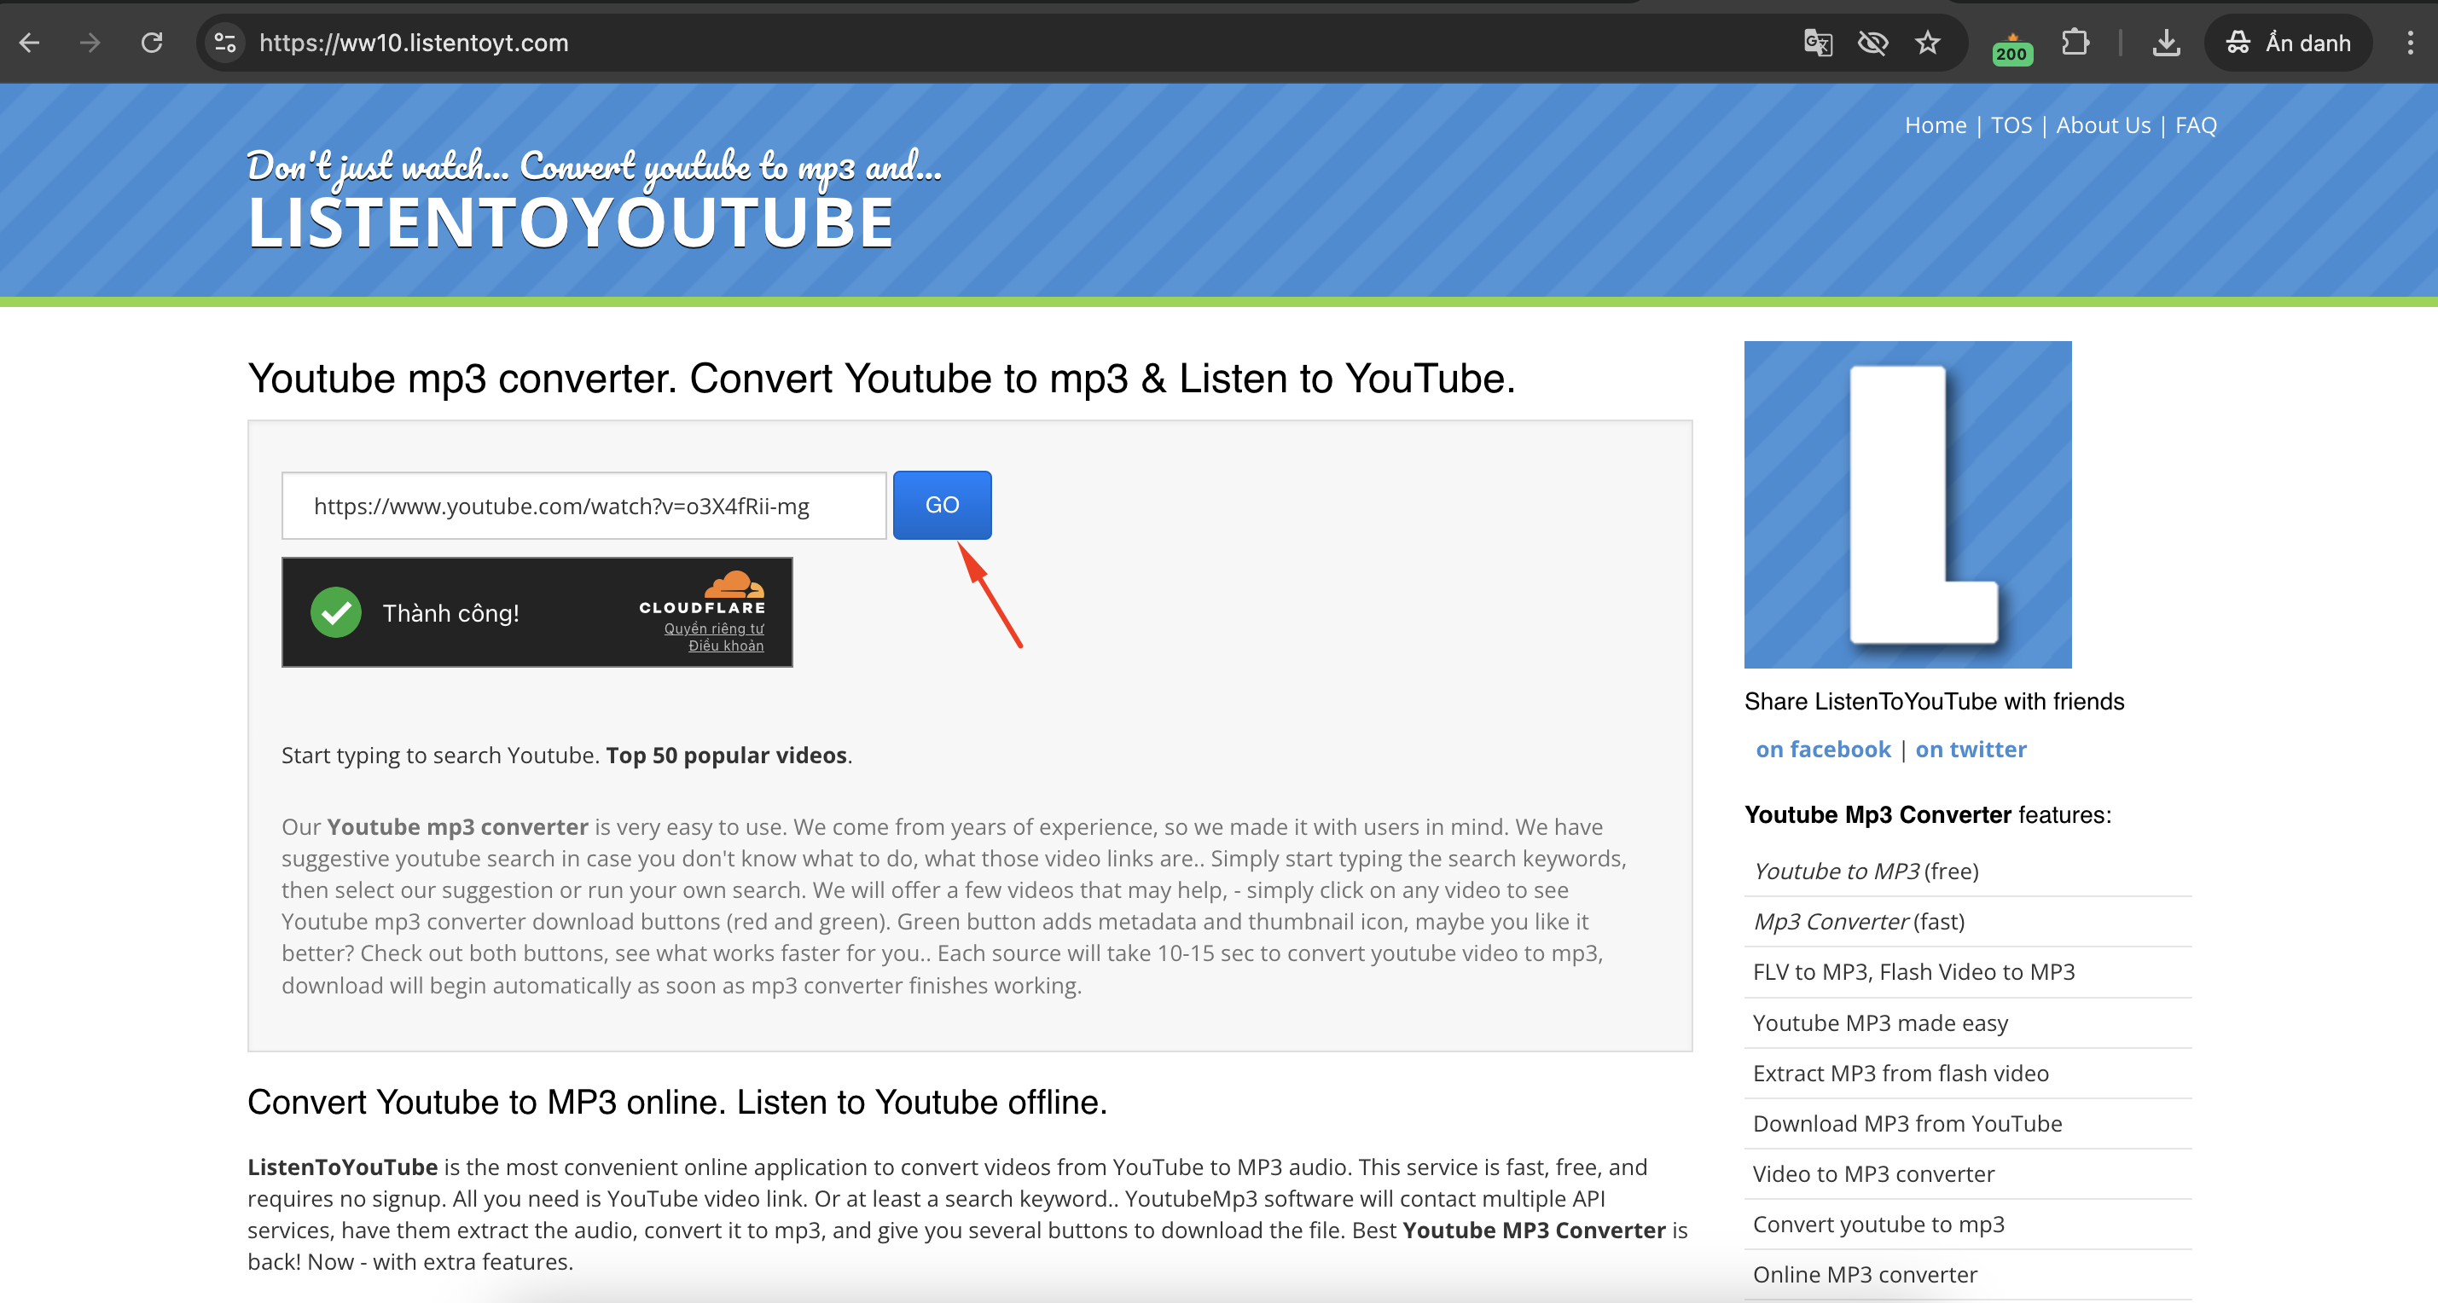Click the Thành công! status text
This screenshot has width=2438, height=1303.
pyautogui.click(x=450, y=613)
